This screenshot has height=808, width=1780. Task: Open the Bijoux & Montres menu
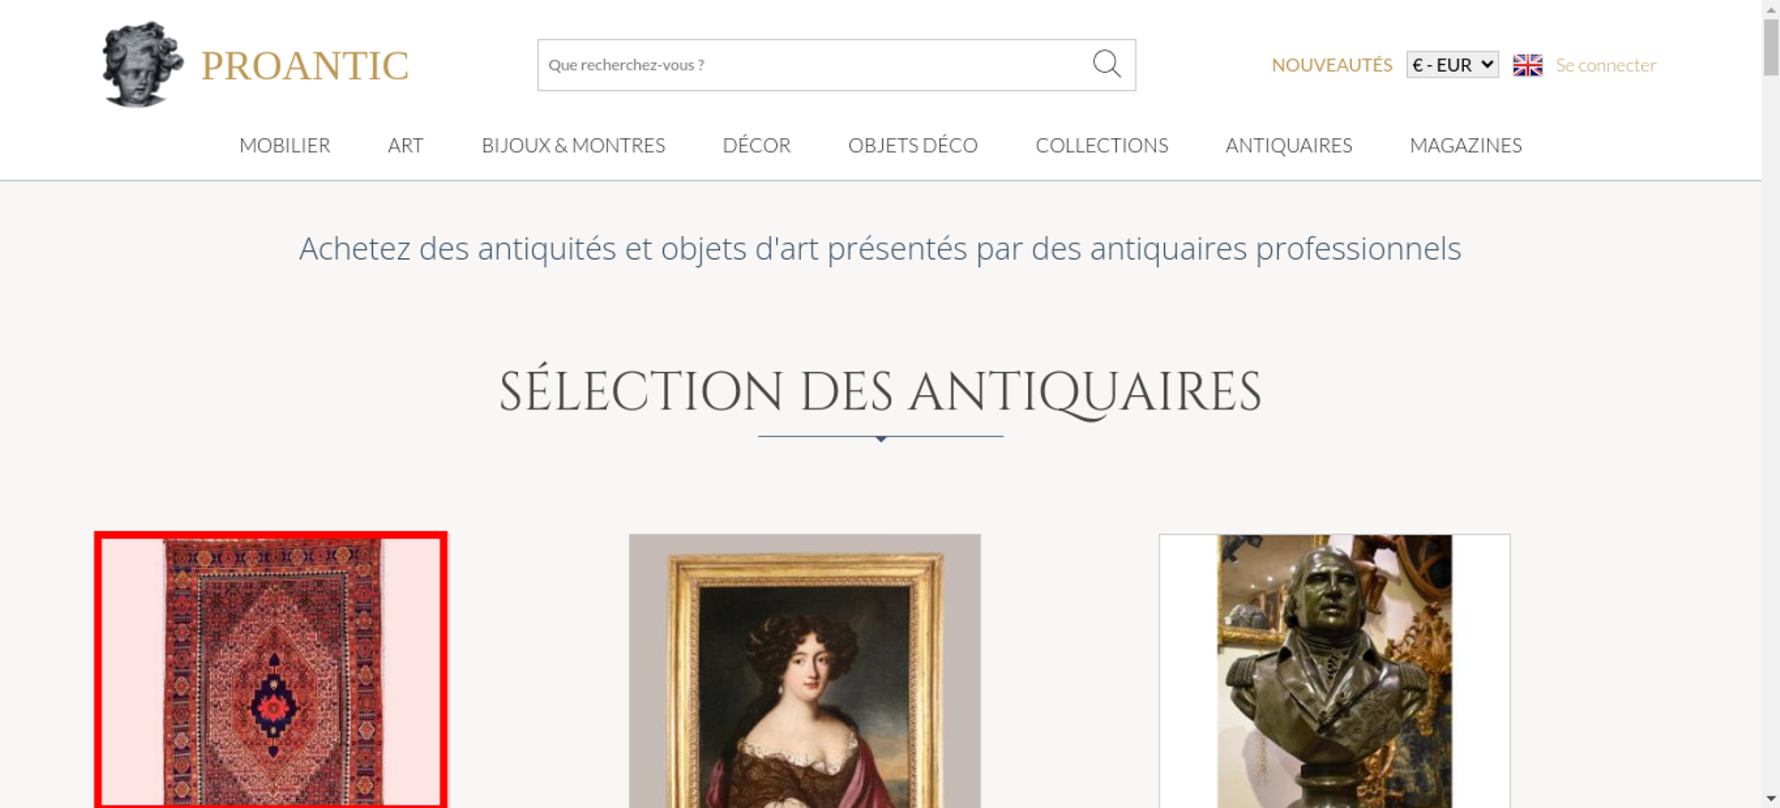573,145
